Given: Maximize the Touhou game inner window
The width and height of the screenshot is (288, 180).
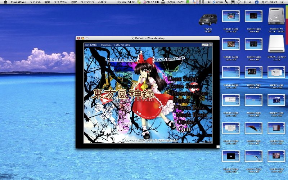Looking at the screenshot, I should (x=206, y=45).
